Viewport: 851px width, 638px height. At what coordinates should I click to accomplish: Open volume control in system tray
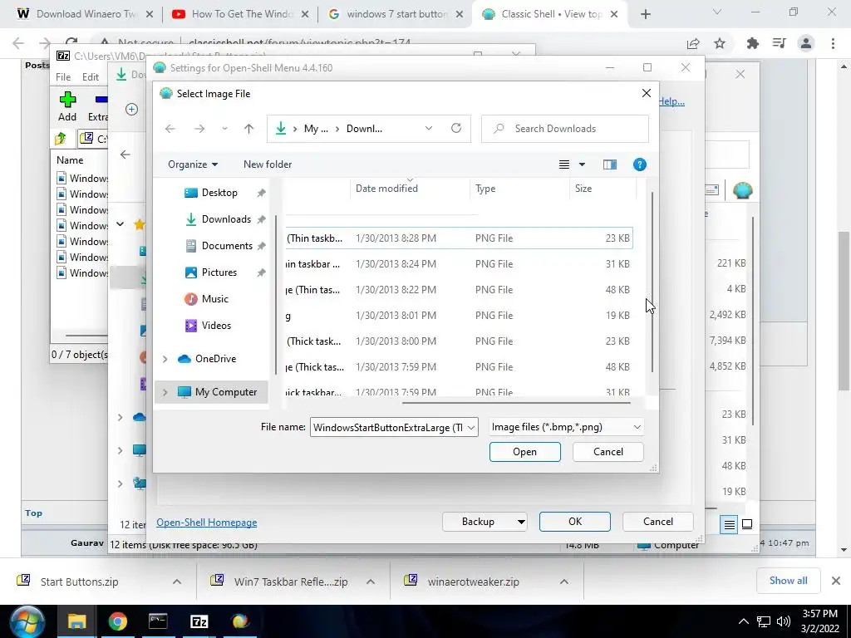pos(783,621)
